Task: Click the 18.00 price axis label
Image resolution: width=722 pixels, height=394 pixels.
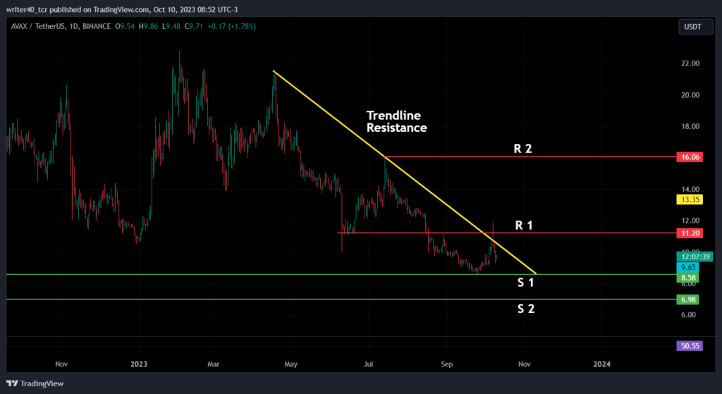Action: pos(691,127)
